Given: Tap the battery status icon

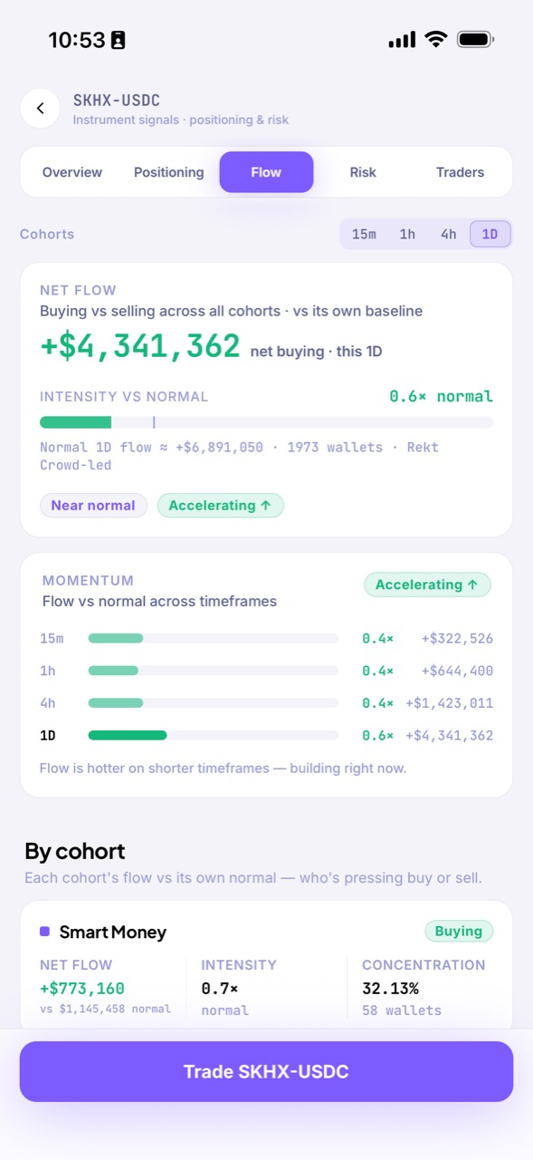Looking at the screenshot, I should click(x=475, y=39).
